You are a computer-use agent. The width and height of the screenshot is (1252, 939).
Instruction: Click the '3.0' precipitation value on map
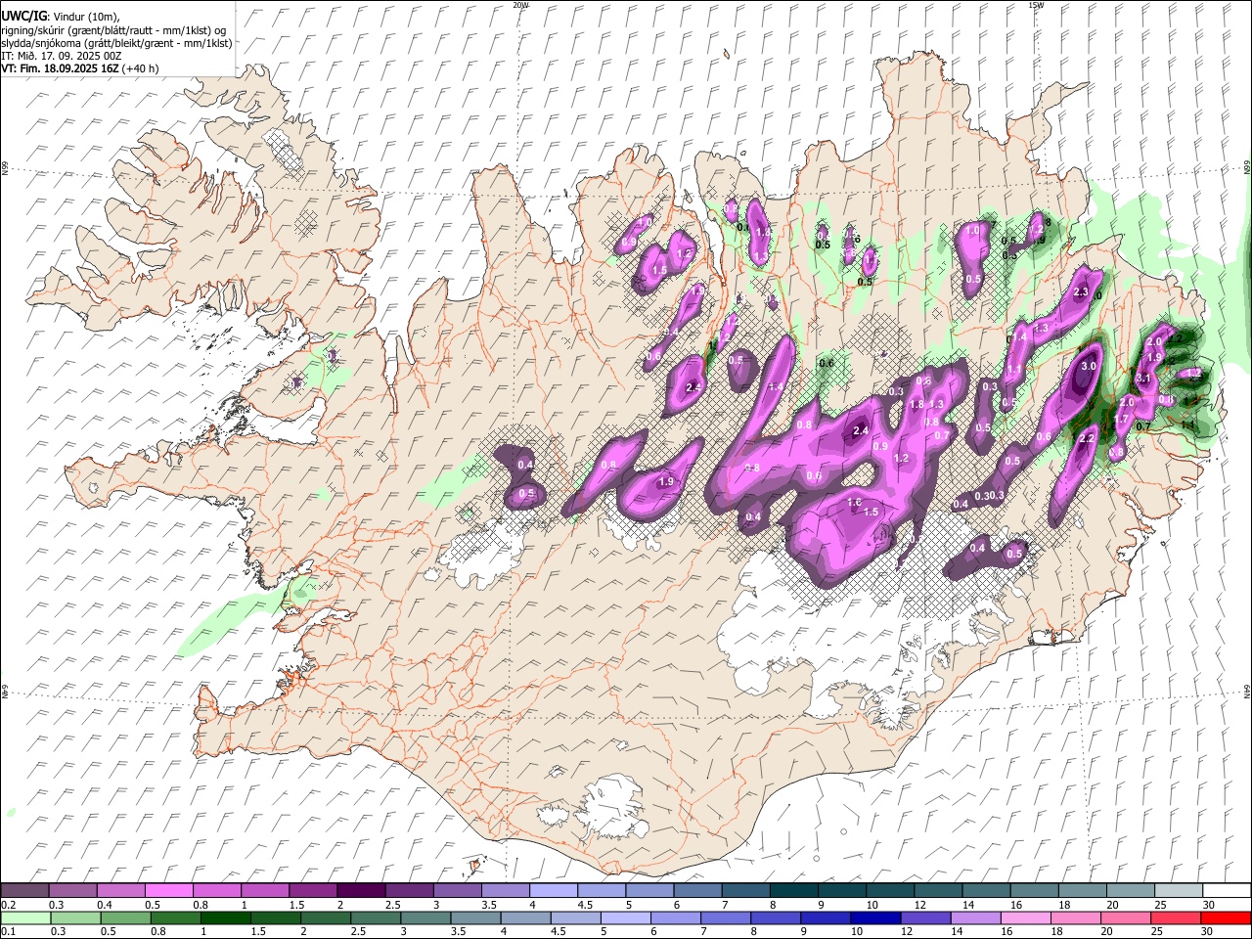pos(1087,366)
